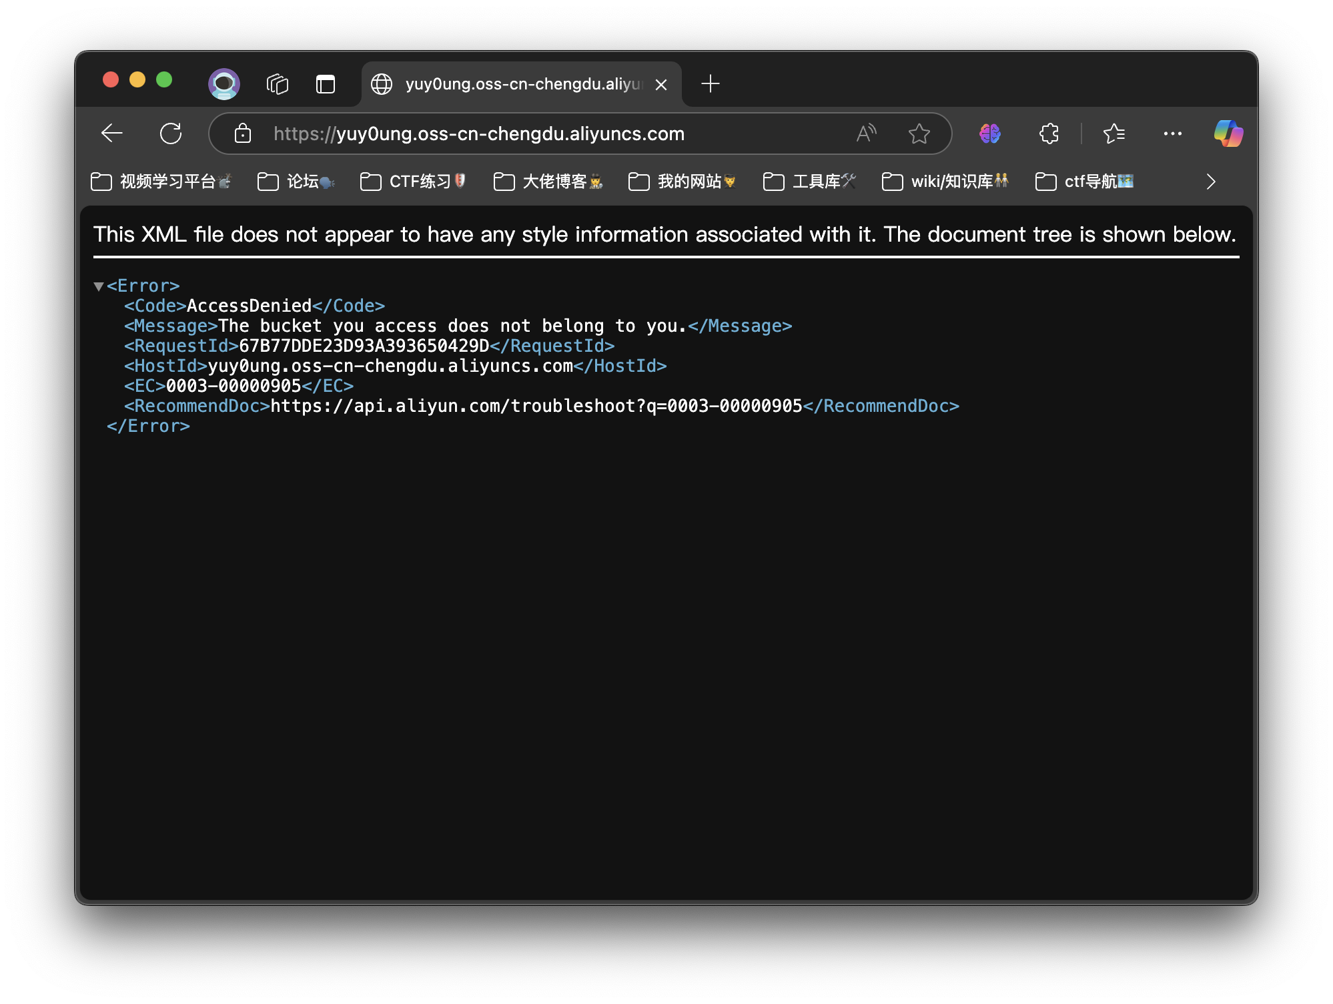This screenshot has width=1333, height=1004.
Task: Show more bookmarks overflow chevron
Action: (x=1211, y=182)
